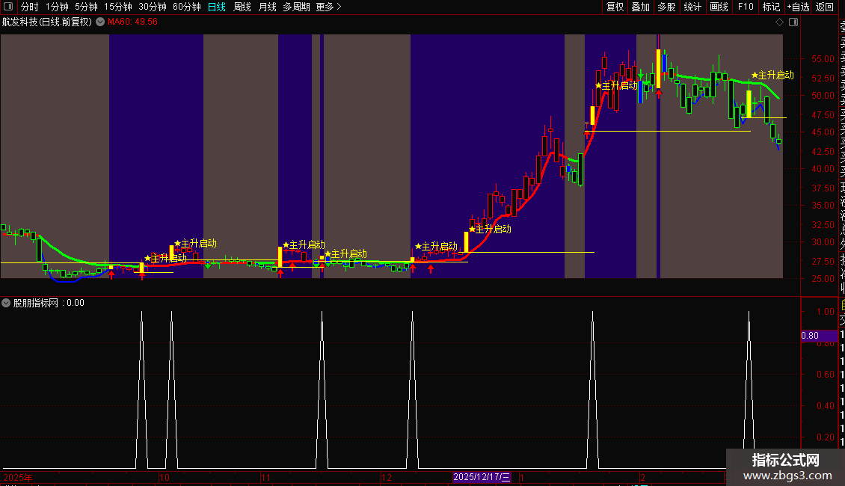Click the 复权 button
Viewport: 845px width, 486px height.
615,7
